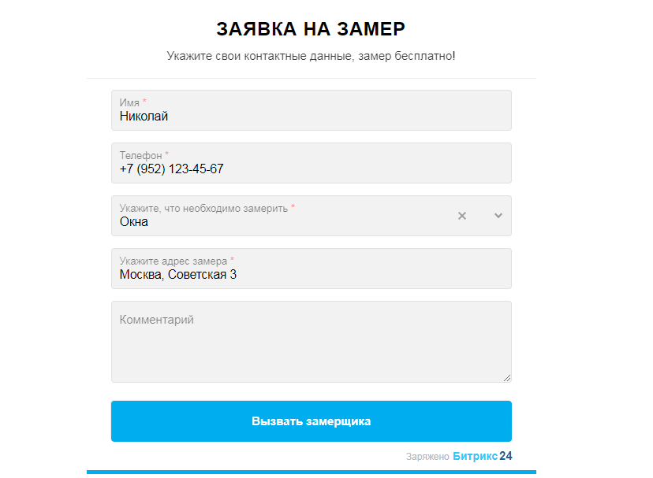653x478 pixels.
Task: Click the "Телефон" field label
Action: (x=140, y=155)
